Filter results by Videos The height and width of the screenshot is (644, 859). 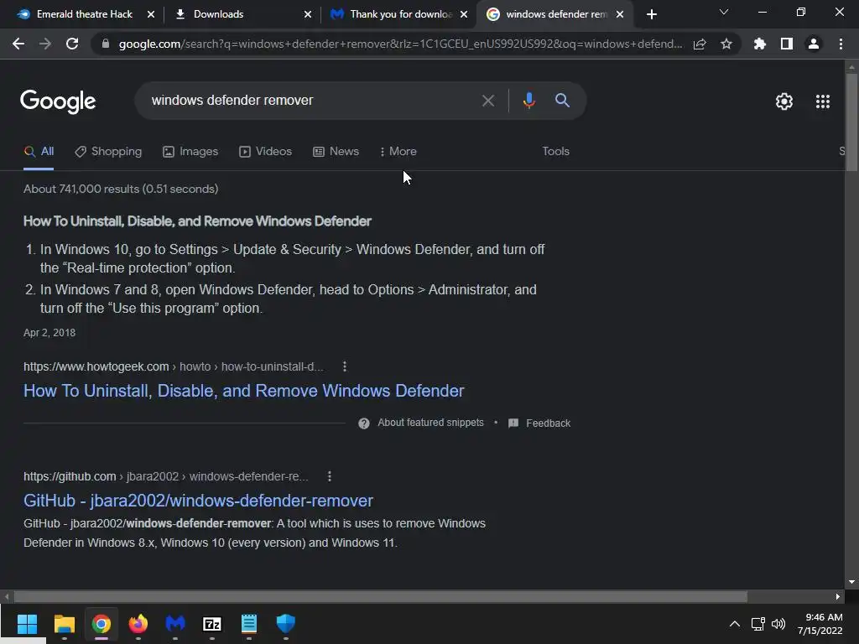[265, 152]
